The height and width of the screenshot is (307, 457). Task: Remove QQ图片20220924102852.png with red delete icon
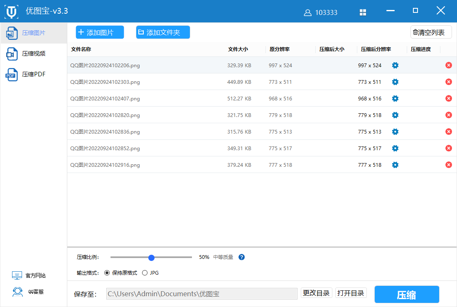tap(449, 149)
